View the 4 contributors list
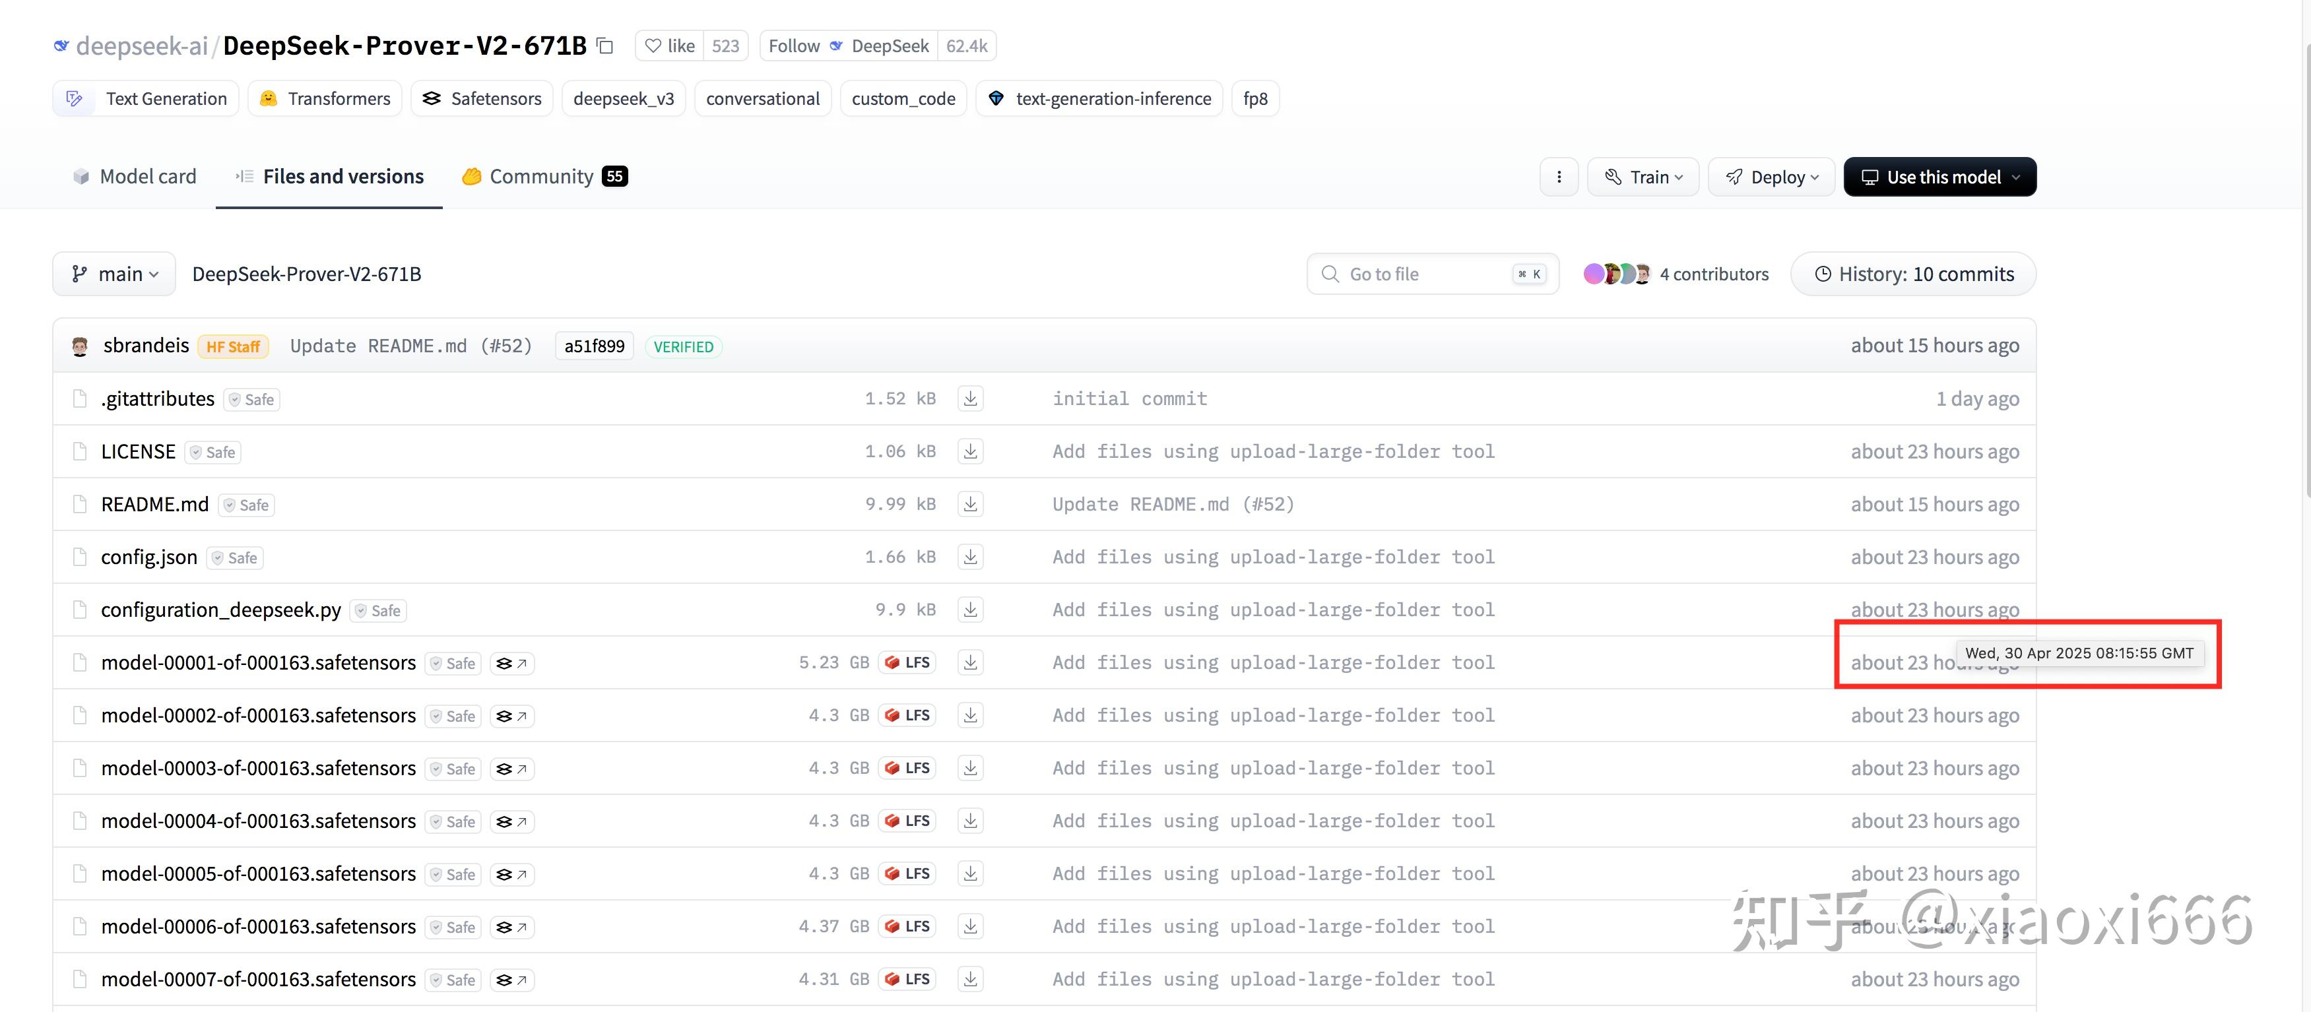This screenshot has width=2311, height=1012. (1676, 274)
